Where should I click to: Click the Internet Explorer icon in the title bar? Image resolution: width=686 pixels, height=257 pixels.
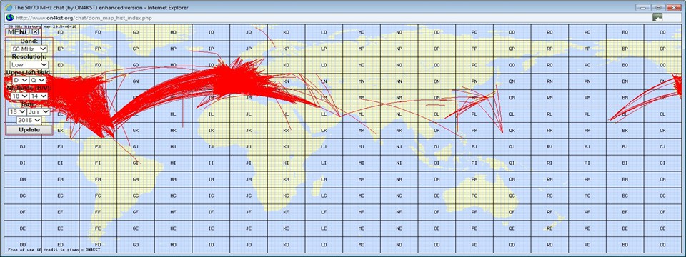click(x=8, y=7)
